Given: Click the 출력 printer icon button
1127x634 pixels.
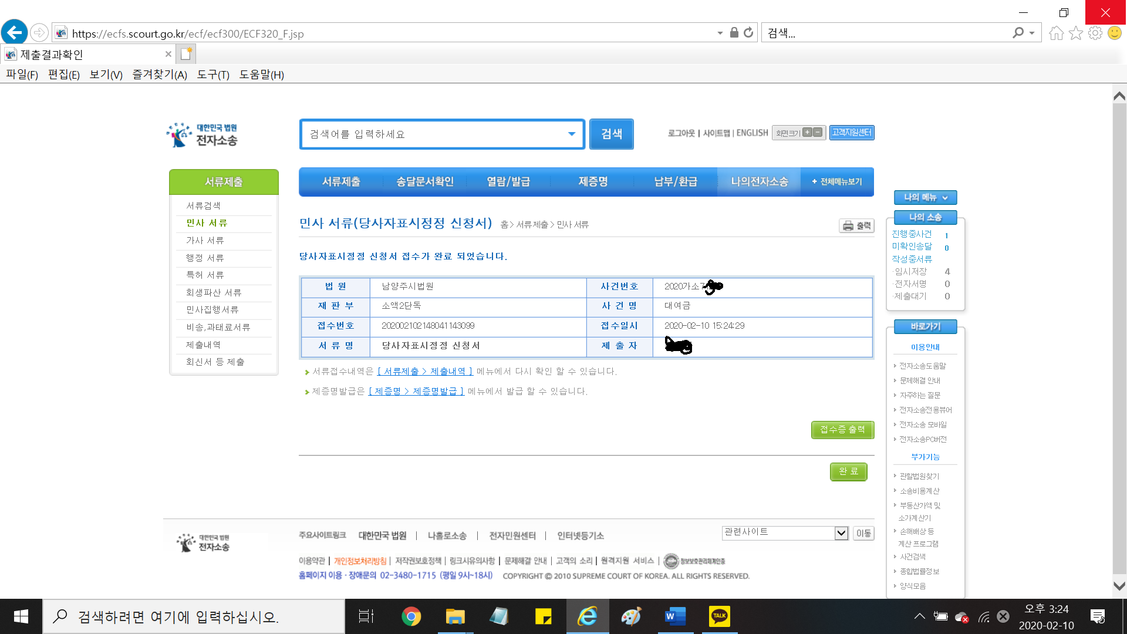Looking at the screenshot, I should point(857,225).
